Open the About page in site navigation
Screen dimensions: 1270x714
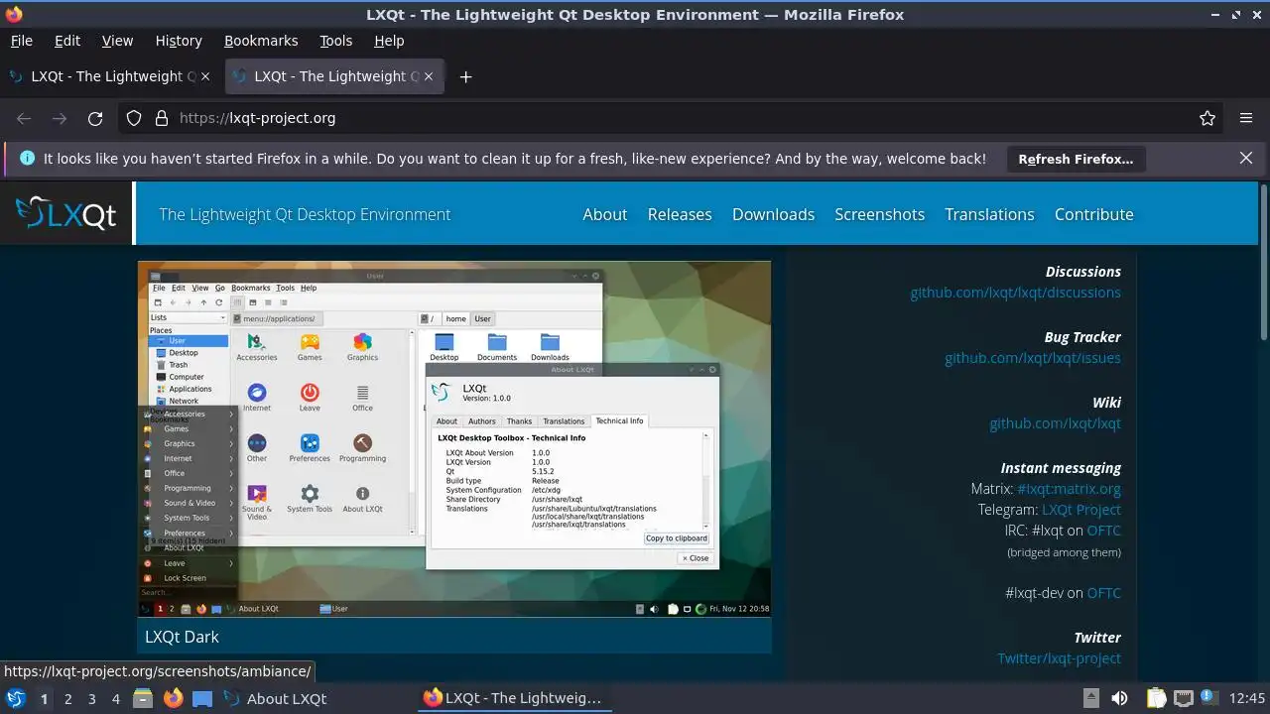605,214
